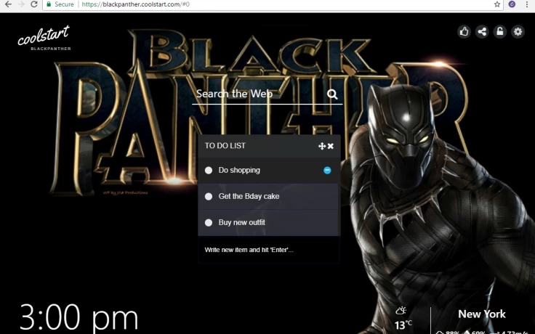The height and width of the screenshot is (334, 535).
Task: Bookmark the page with the star icon
Action: tap(497, 4)
